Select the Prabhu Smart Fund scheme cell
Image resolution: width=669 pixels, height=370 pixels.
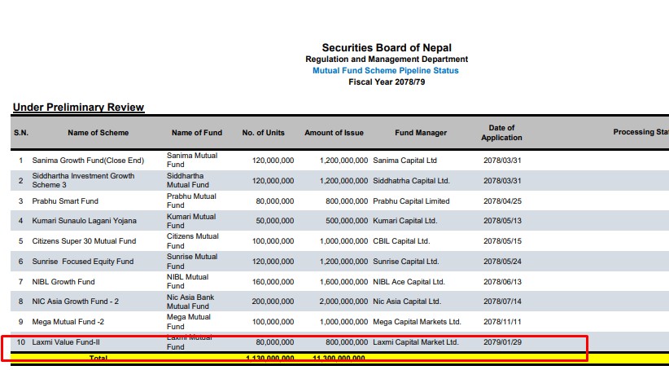point(65,200)
